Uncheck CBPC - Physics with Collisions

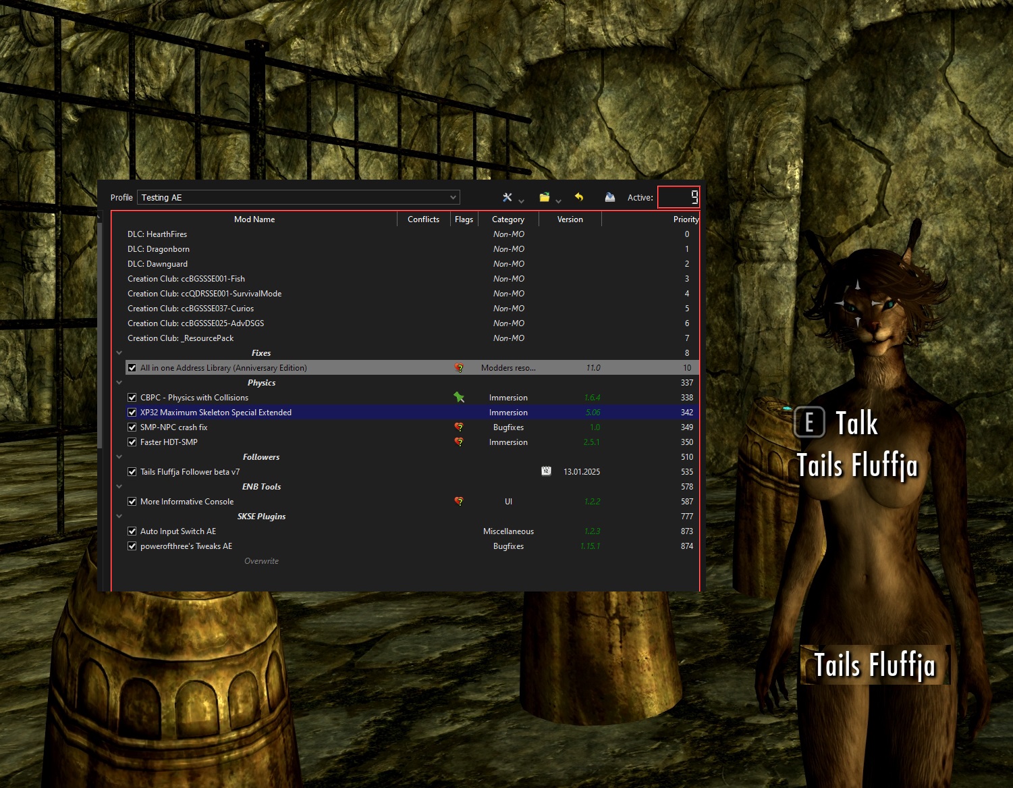pos(132,398)
